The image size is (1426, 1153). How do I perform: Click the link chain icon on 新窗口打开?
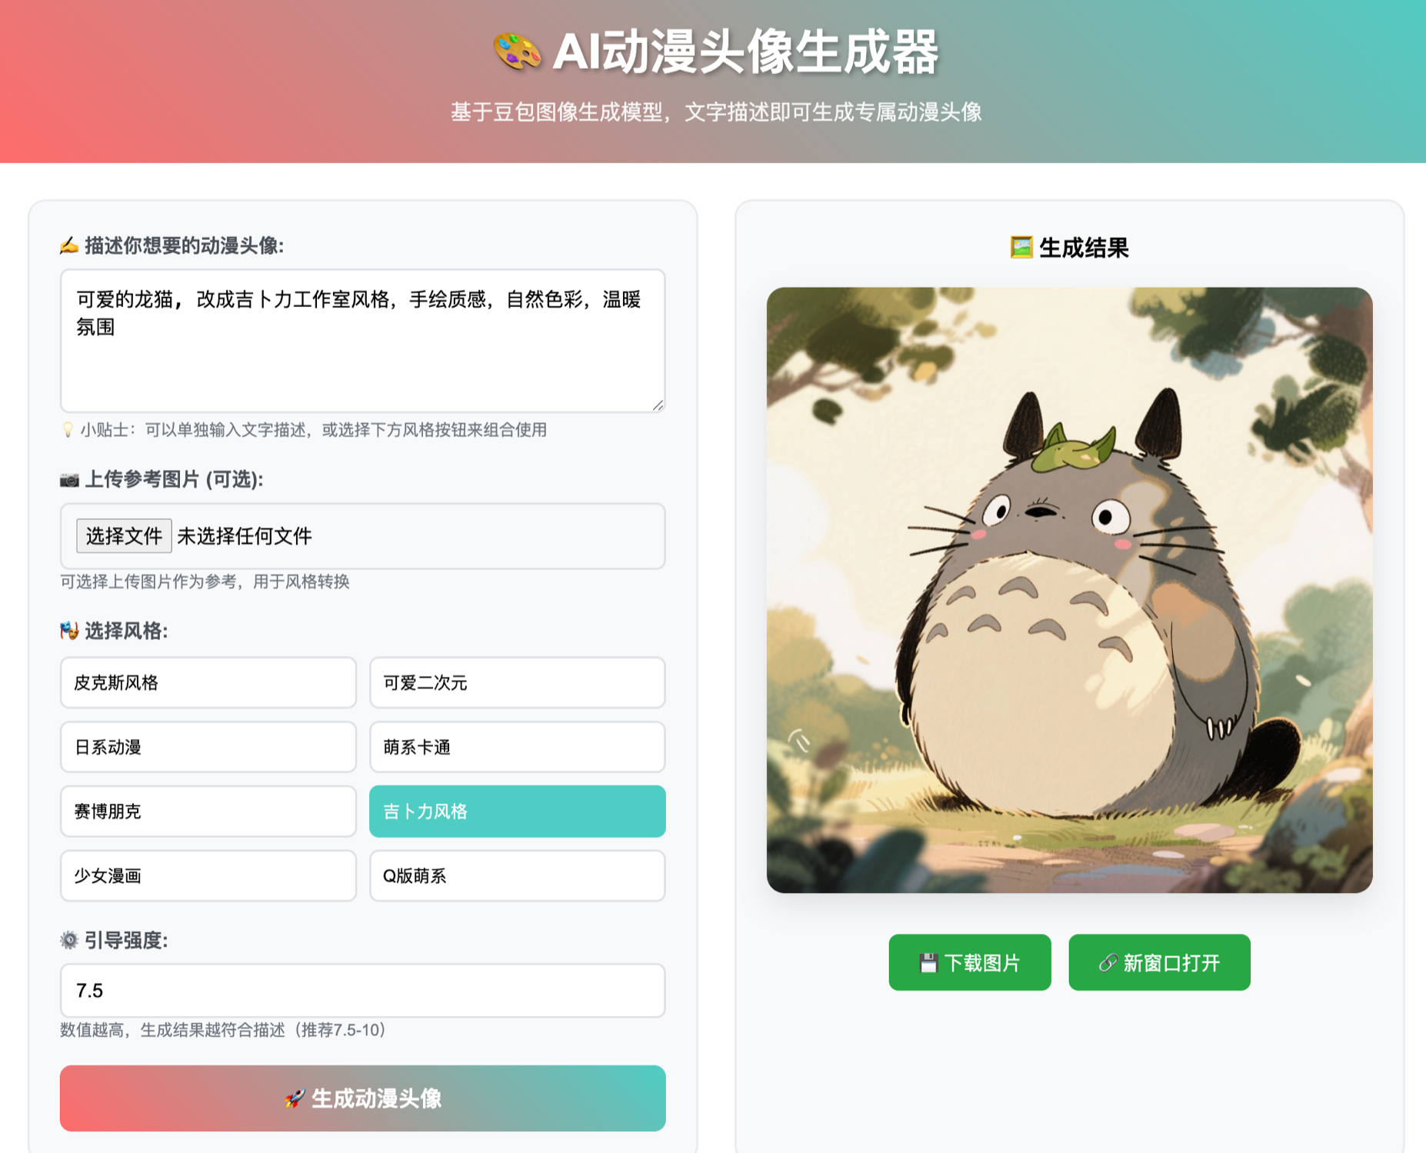pyautogui.click(x=1108, y=963)
